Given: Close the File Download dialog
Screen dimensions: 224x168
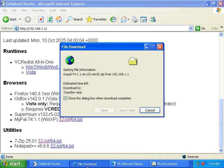Looking at the screenshot, I should [x=160, y=46].
